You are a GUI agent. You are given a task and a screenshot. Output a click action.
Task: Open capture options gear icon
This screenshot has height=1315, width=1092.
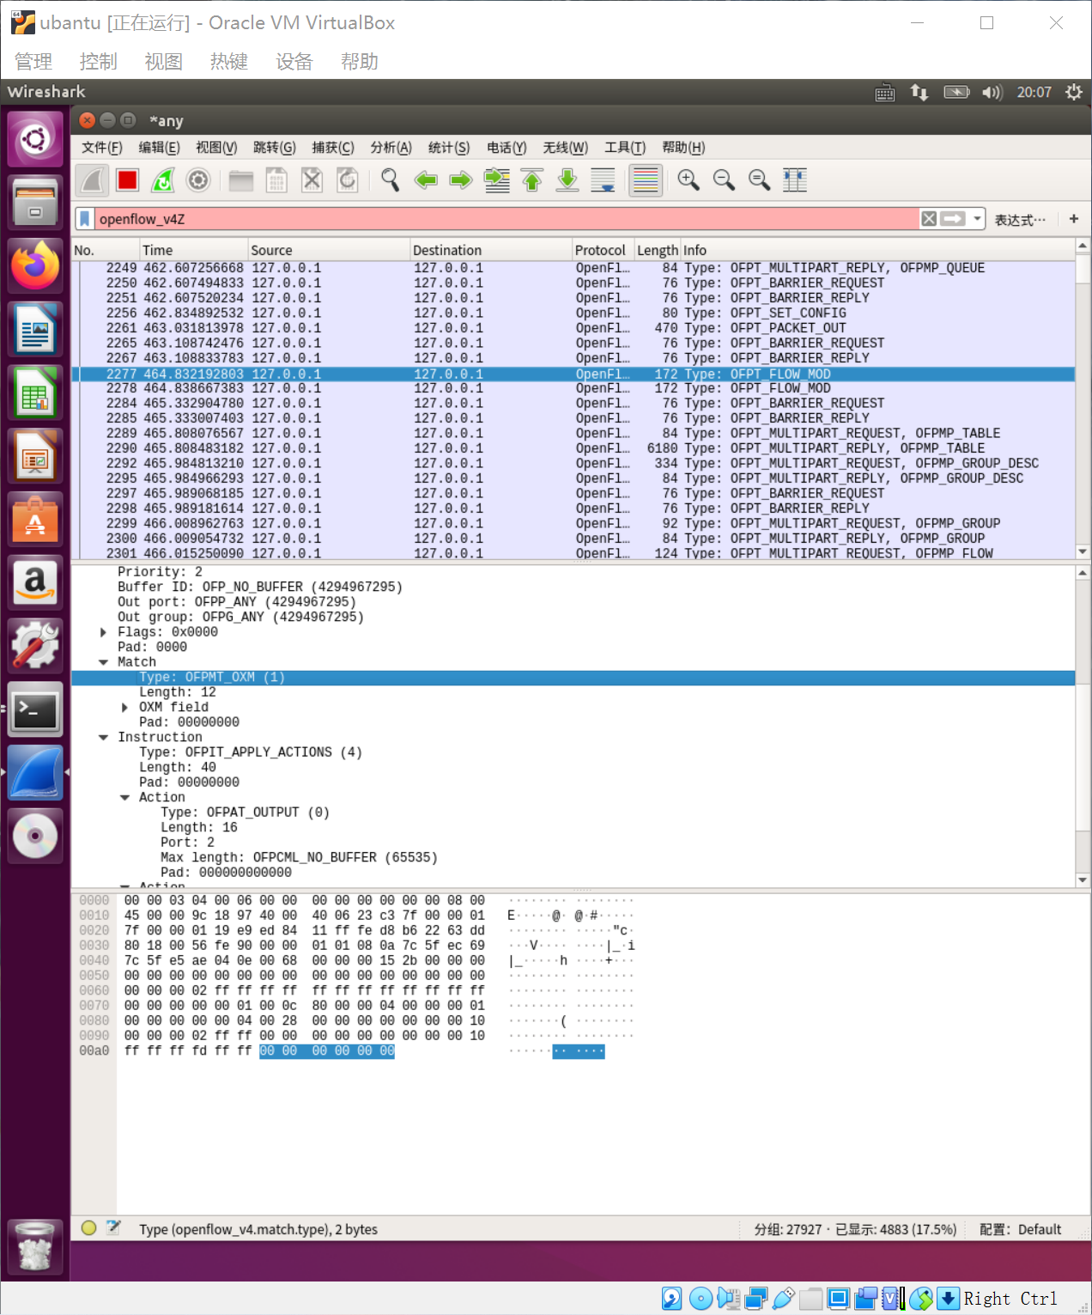click(198, 180)
